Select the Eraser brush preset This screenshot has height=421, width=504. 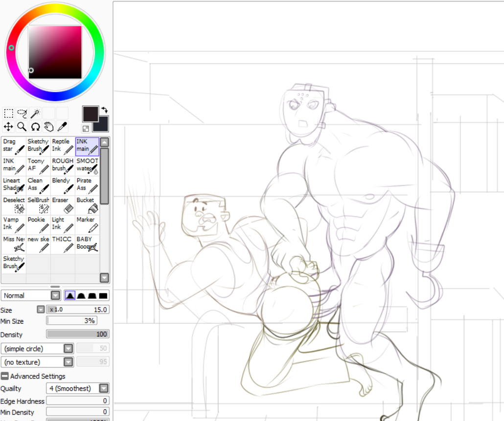click(63, 205)
